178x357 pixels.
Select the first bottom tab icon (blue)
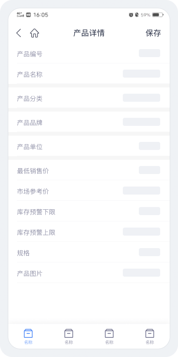click(x=28, y=333)
